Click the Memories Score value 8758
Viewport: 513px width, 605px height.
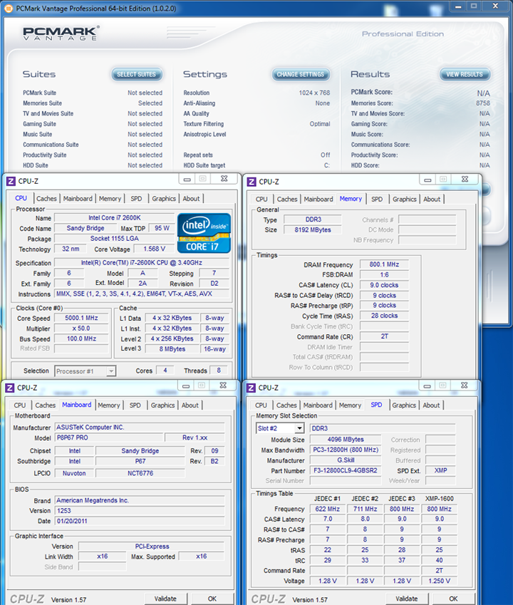(483, 103)
